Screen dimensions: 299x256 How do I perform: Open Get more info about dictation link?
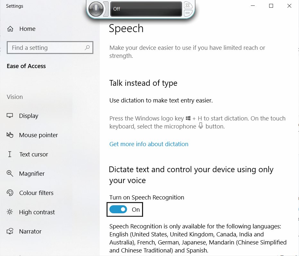pos(149,144)
